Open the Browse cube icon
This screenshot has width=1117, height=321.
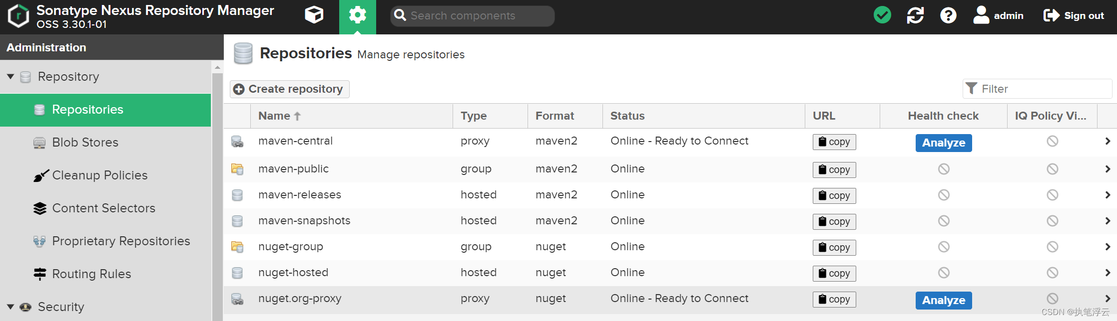314,15
